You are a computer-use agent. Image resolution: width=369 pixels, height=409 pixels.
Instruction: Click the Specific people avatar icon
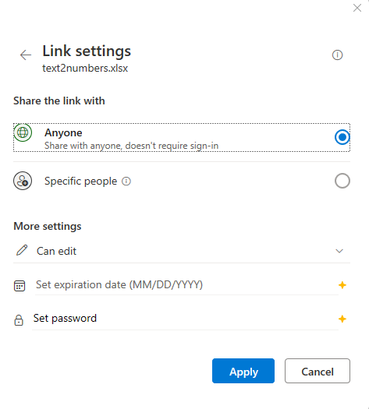click(23, 181)
